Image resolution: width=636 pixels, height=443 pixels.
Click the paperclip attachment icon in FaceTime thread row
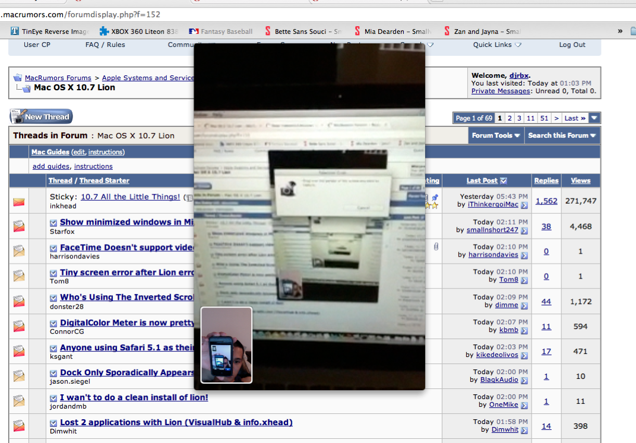436,246
